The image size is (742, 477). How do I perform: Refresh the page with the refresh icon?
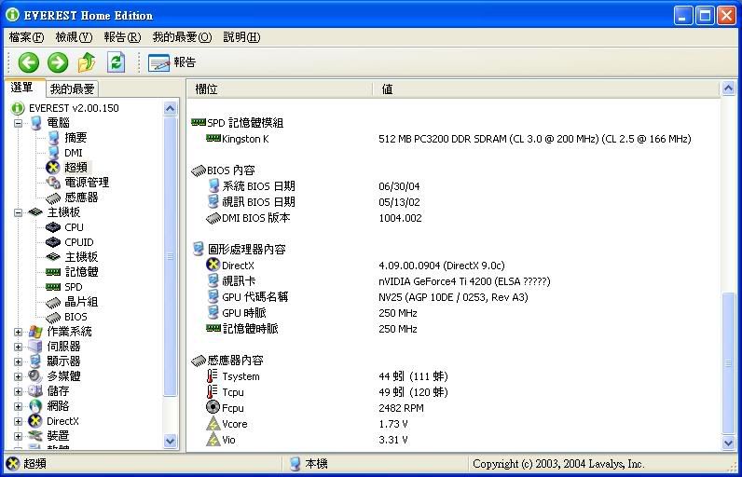pyautogui.click(x=116, y=62)
